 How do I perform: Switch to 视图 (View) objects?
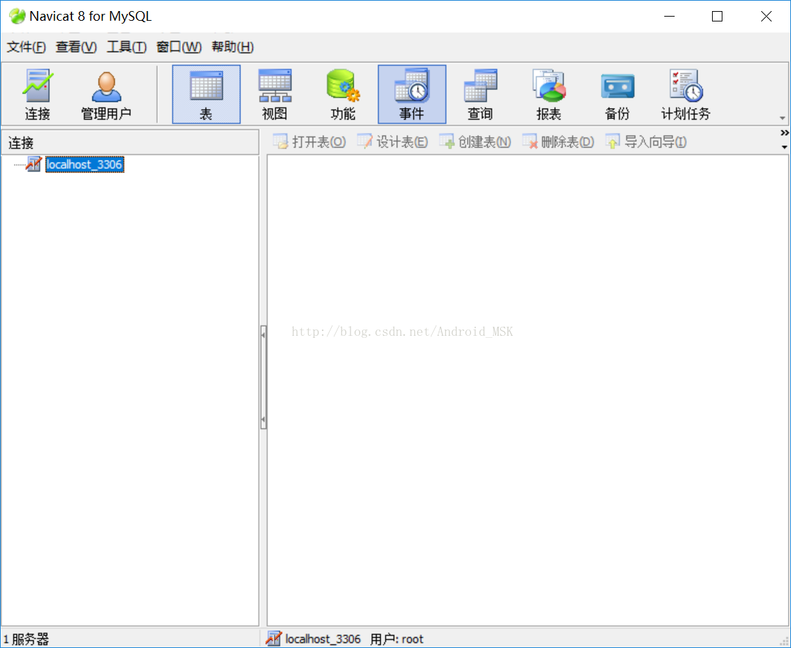coord(274,94)
